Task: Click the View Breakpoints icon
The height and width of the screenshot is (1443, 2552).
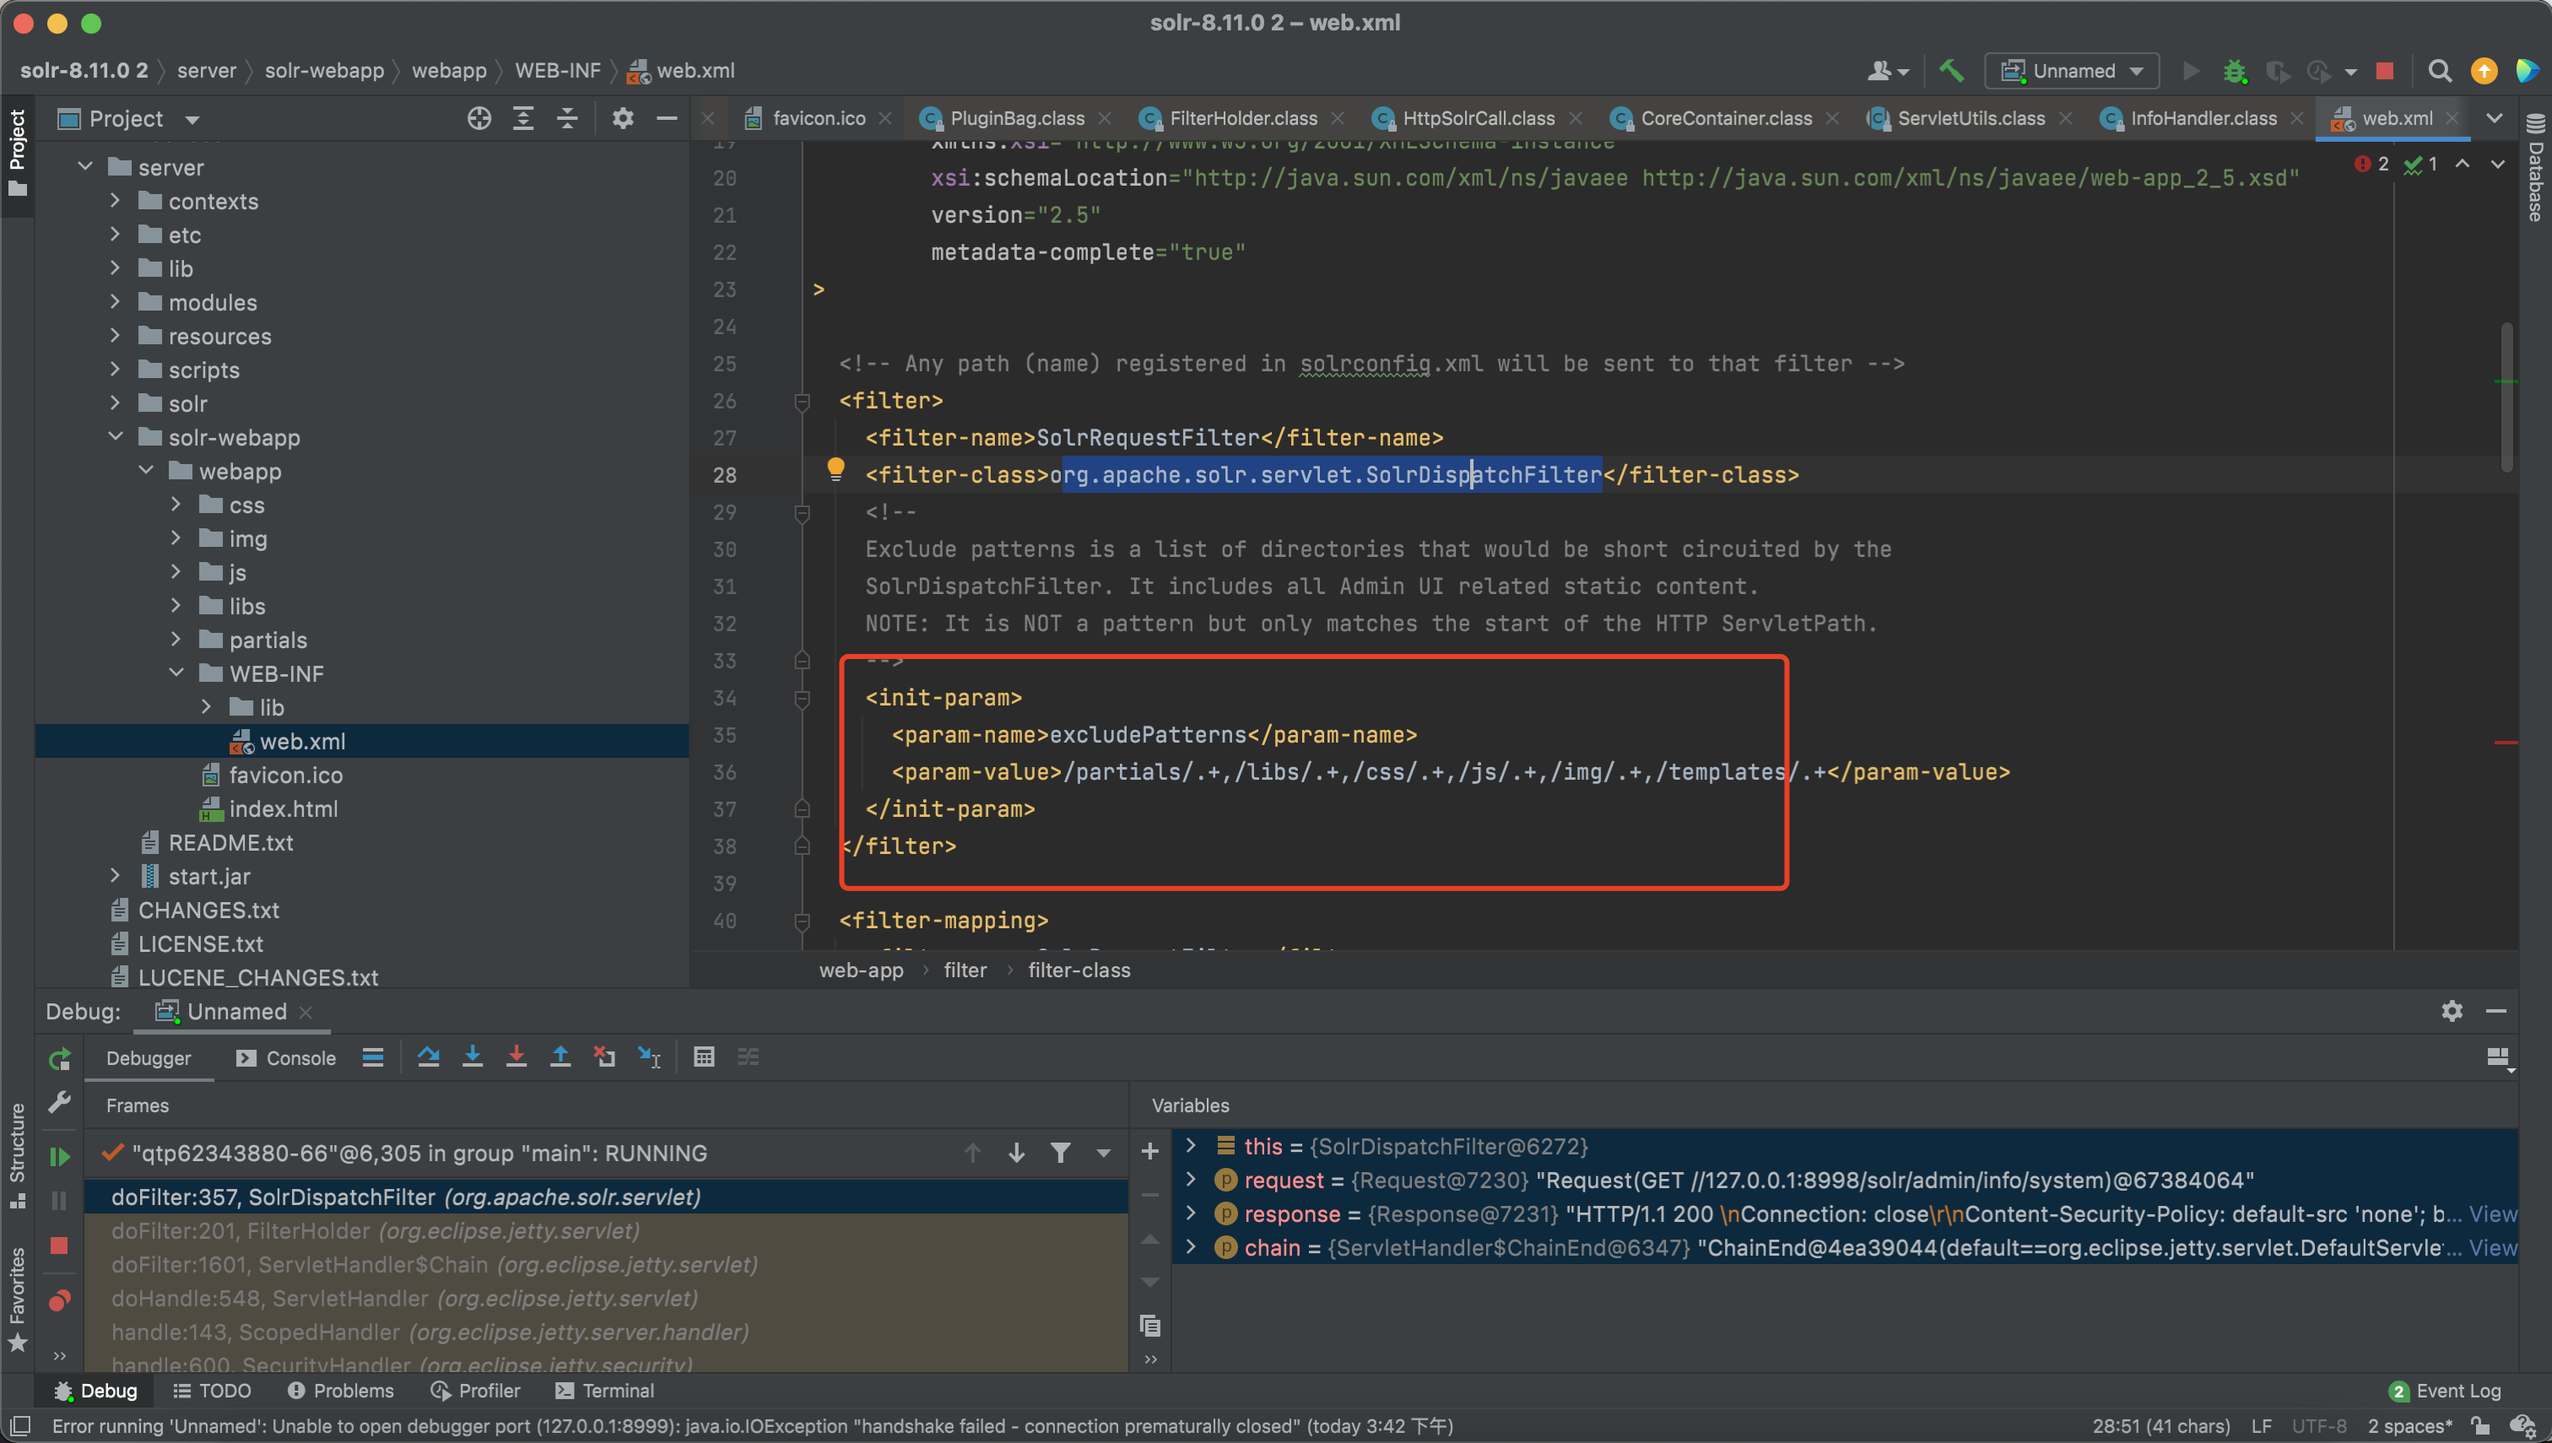Action: coord(59,1300)
